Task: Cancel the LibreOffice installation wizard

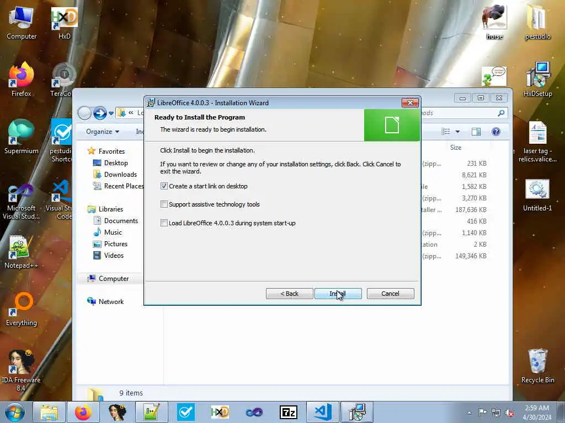Action: (x=390, y=294)
